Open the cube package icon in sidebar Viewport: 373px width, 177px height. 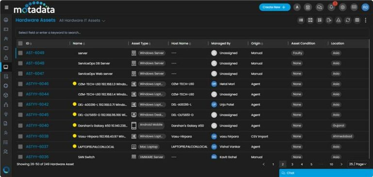pos(6,95)
